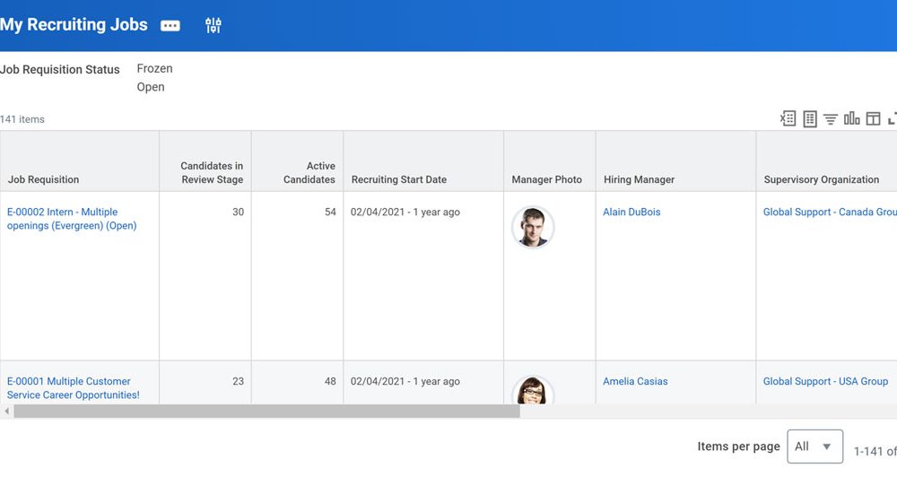Click the Amelia Casias hiring manager link
897x477 pixels.
[x=635, y=381]
